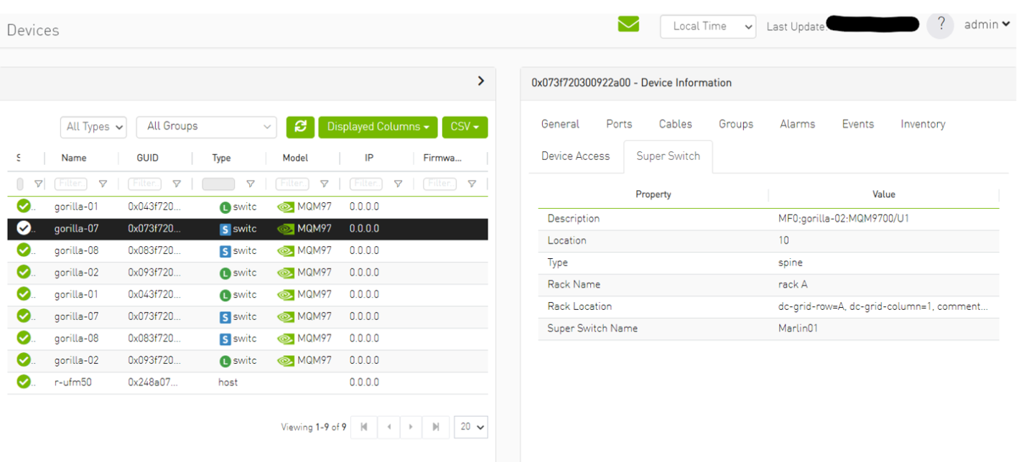Click the green envelope notifications icon
This screenshot has height=462, width=1034.
click(628, 24)
